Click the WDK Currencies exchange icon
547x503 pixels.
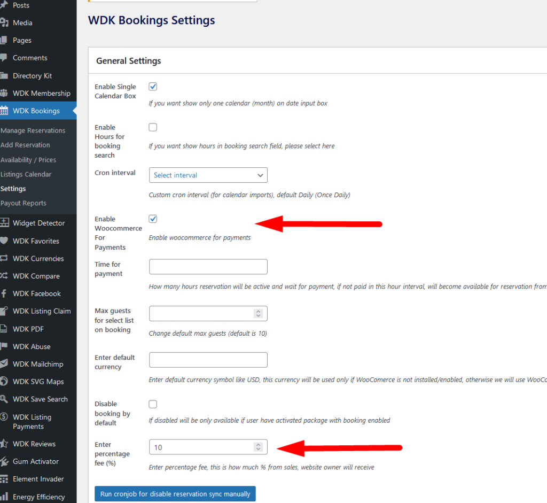point(4,258)
